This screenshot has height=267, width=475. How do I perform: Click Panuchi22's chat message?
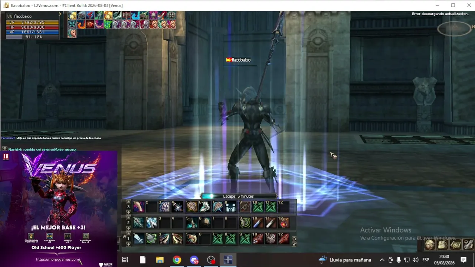[x=51, y=138]
